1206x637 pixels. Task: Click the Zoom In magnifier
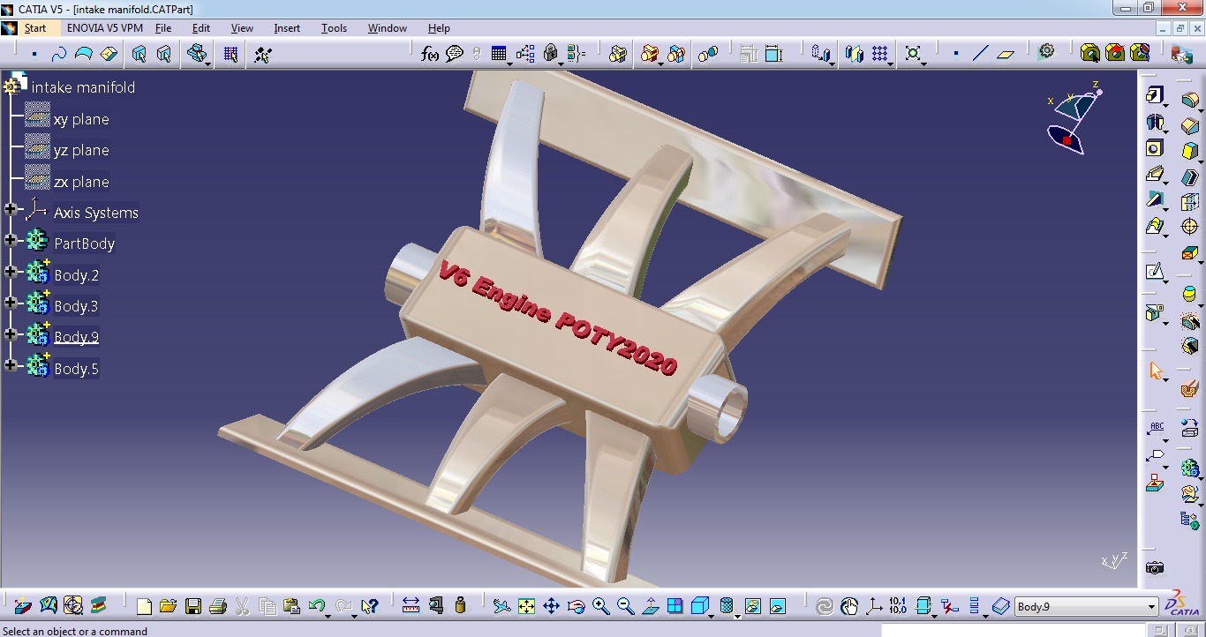click(x=600, y=605)
